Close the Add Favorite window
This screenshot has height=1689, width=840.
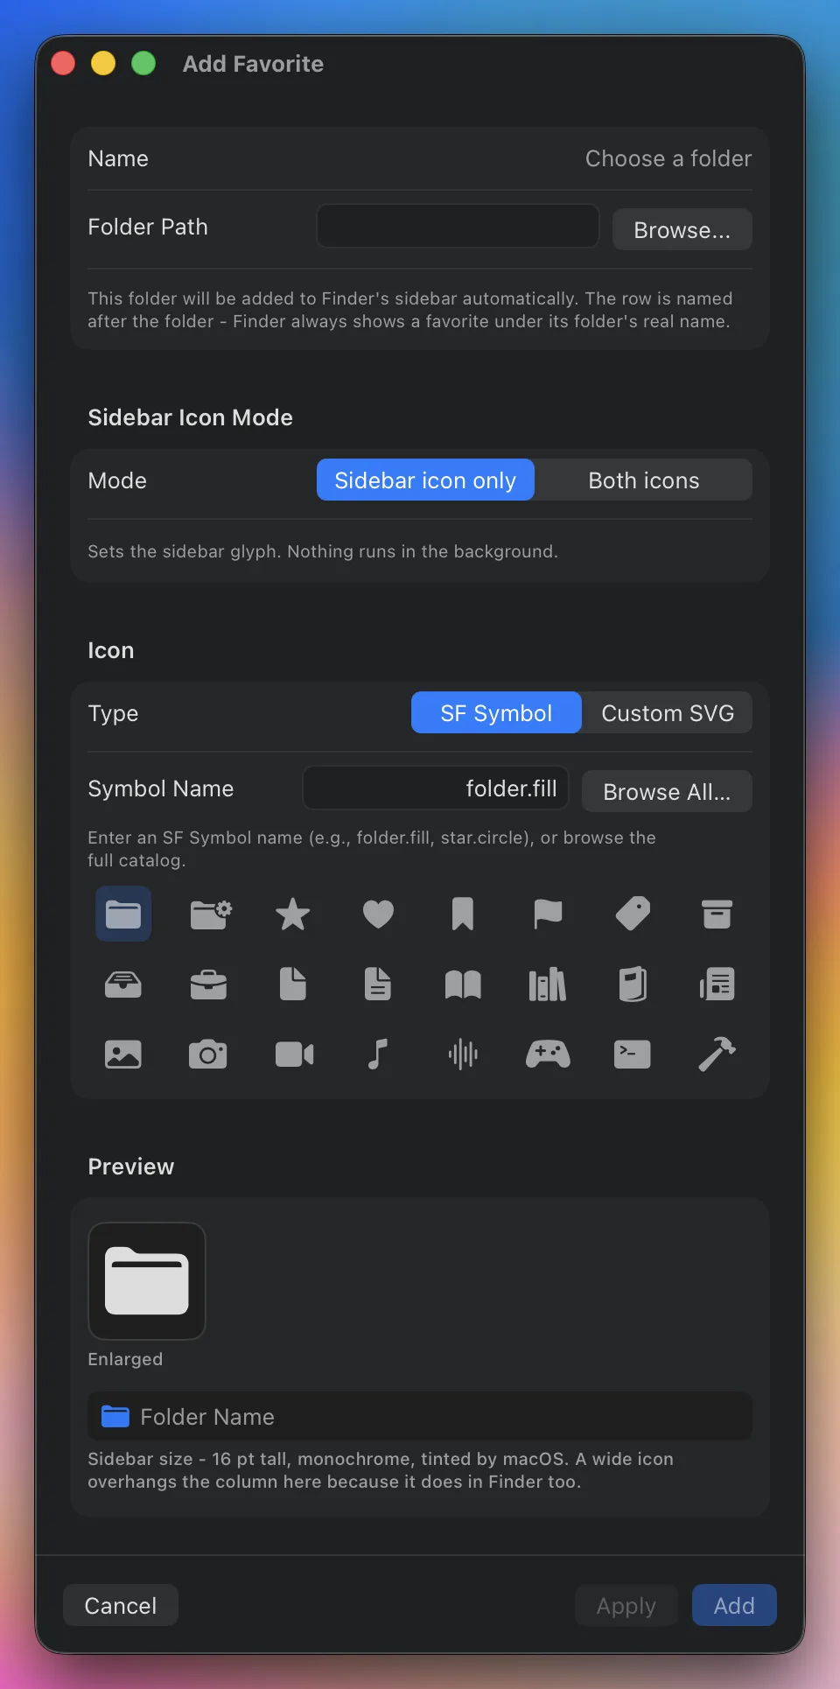pos(63,63)
